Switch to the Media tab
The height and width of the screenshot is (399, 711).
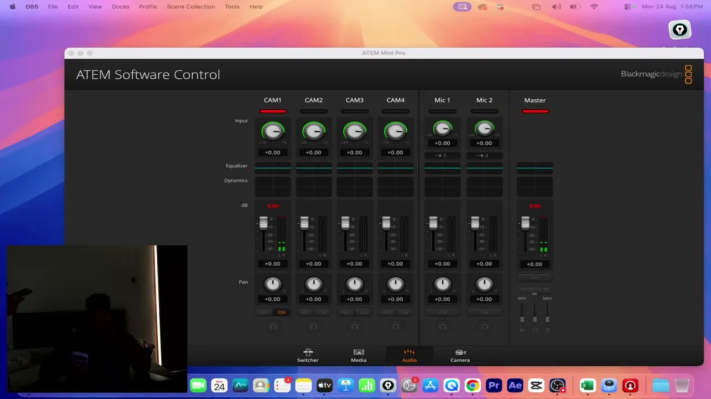point(359,355)
